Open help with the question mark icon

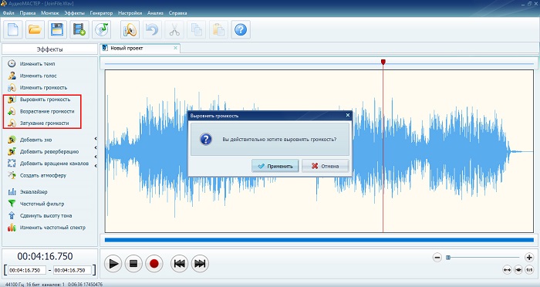coord(241,29)
